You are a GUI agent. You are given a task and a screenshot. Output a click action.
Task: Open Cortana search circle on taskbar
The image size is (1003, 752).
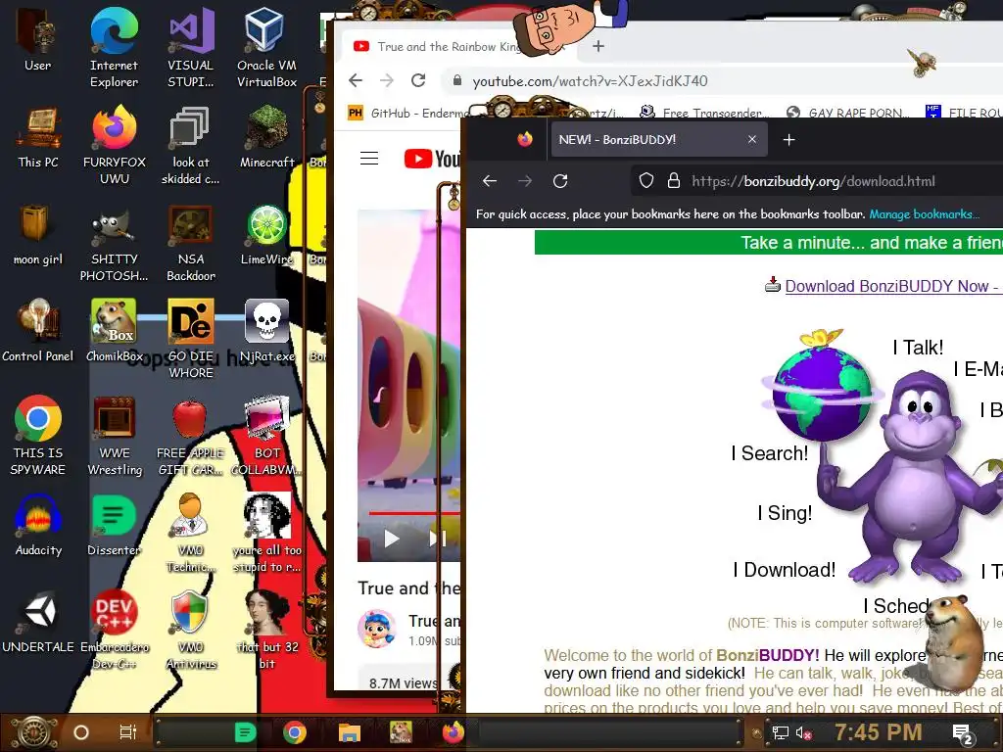click(x=81, y=732)
